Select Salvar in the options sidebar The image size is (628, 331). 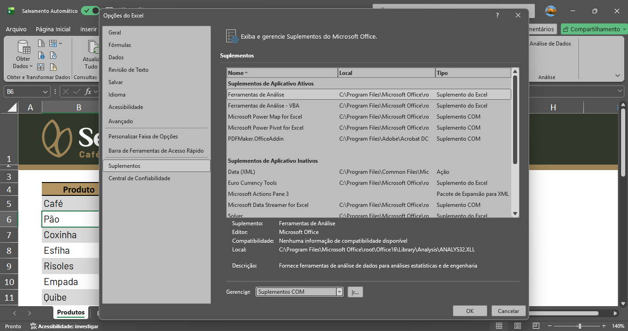coord(156,82)
